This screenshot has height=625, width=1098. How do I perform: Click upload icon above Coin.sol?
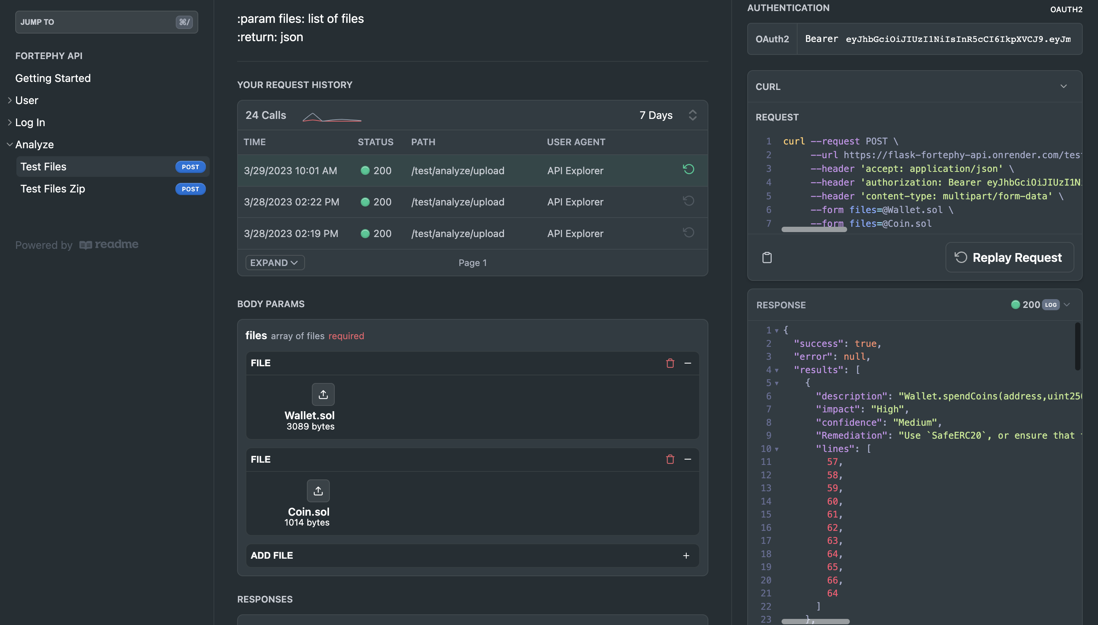pyautogui.click(x=318, y=490)
